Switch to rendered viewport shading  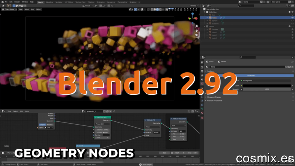click(x=160, y=10)
